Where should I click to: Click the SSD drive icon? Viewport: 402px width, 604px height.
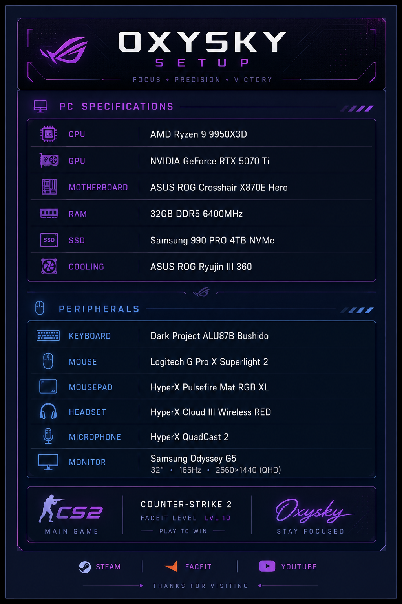pos(49,240)
